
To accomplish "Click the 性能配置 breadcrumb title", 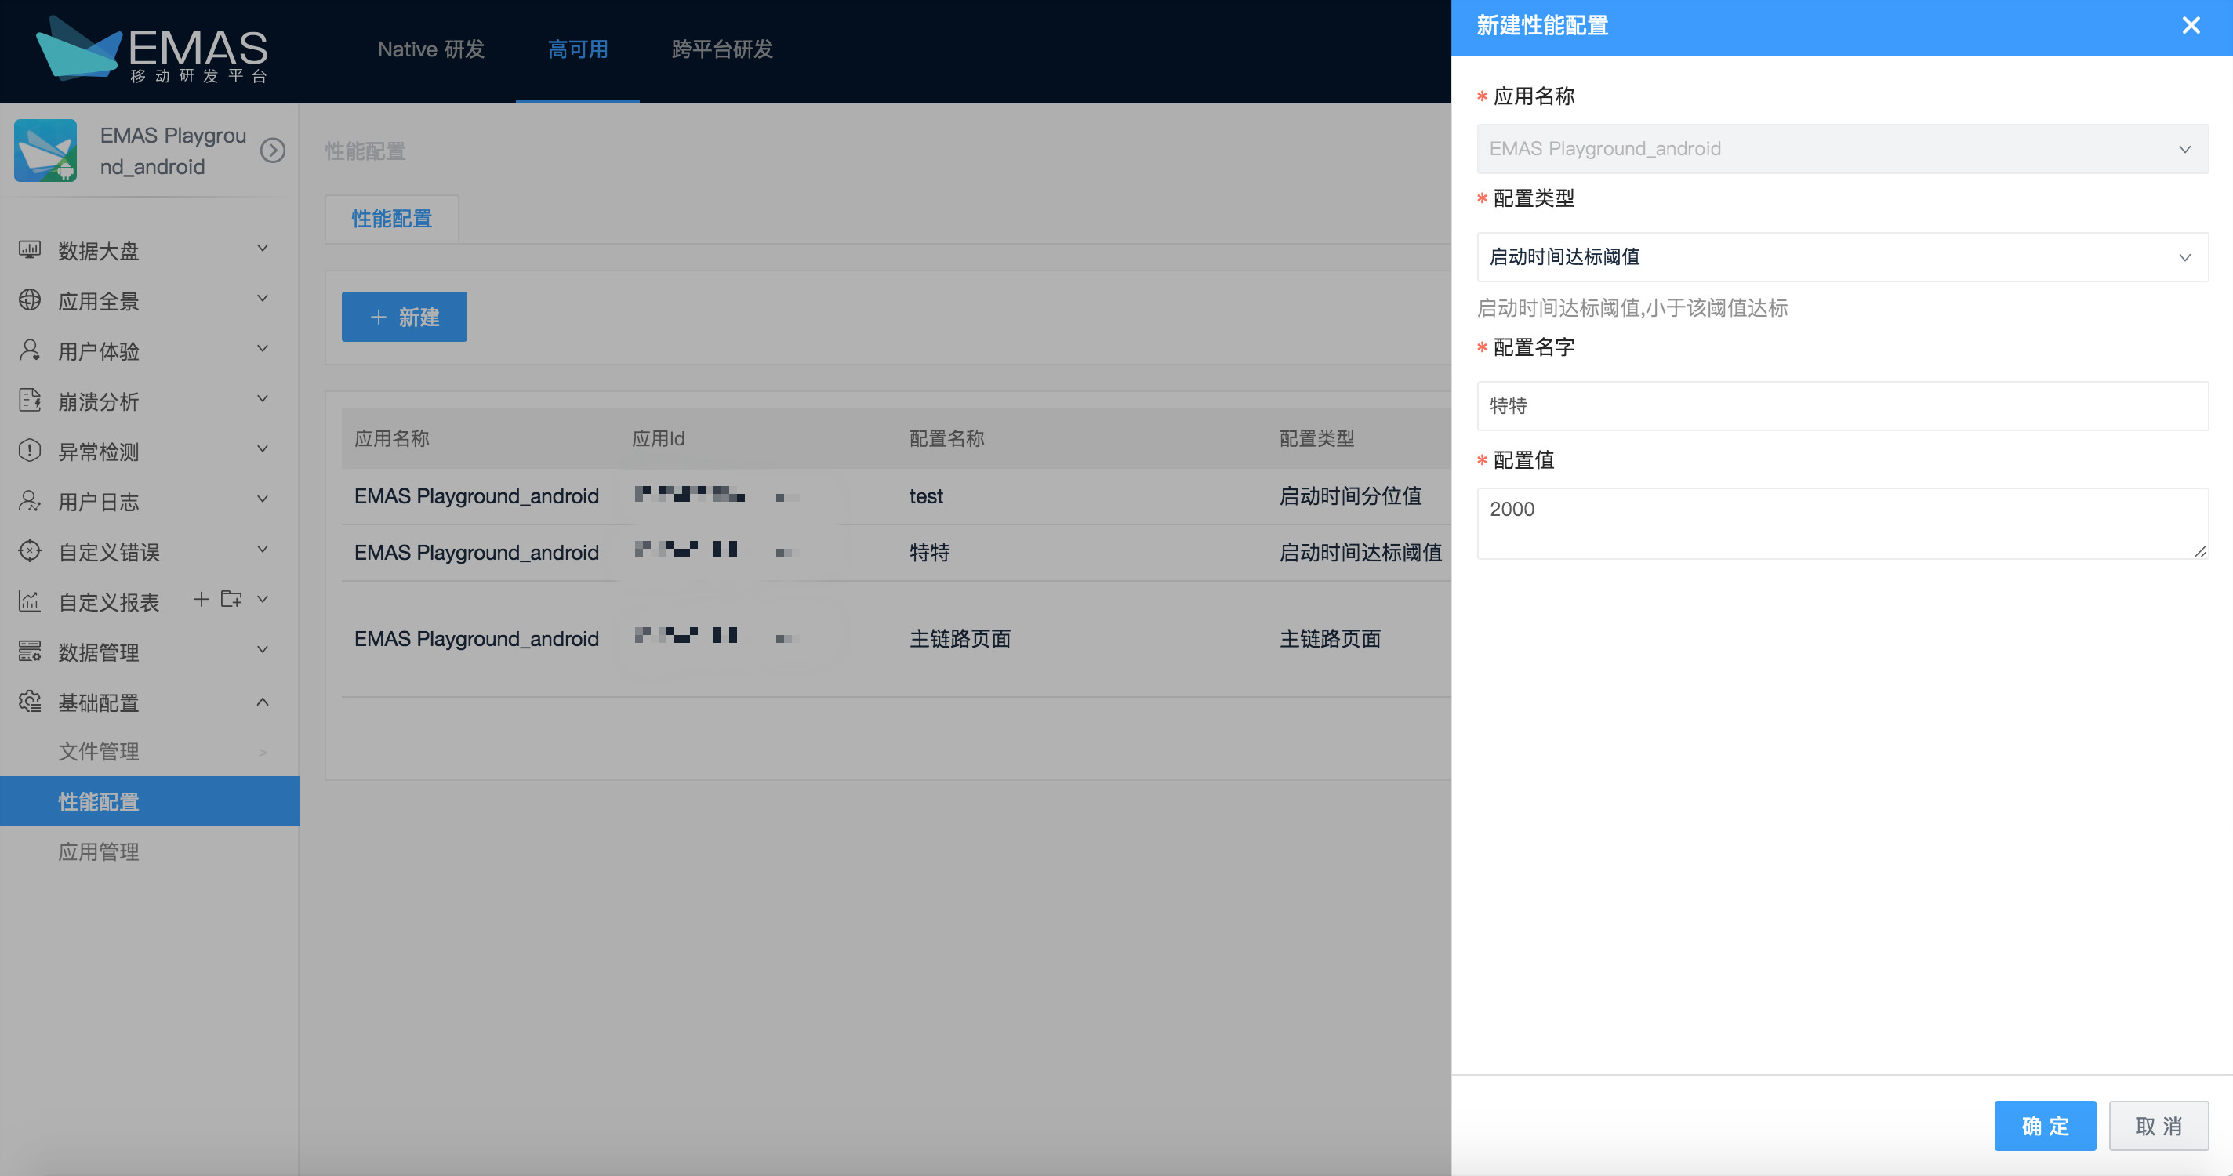I will coord(365,151).
